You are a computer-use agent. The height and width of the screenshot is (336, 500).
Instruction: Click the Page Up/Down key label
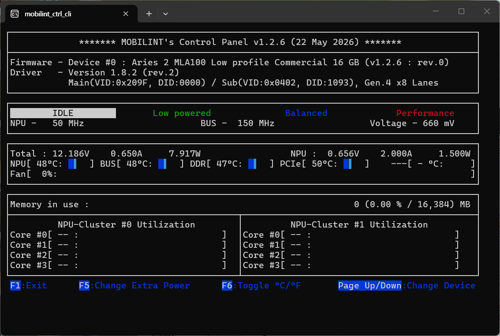click(x=369, y=285)
